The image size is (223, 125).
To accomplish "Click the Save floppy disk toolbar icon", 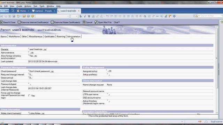I will pyautogui.click(x=24, y=16).
